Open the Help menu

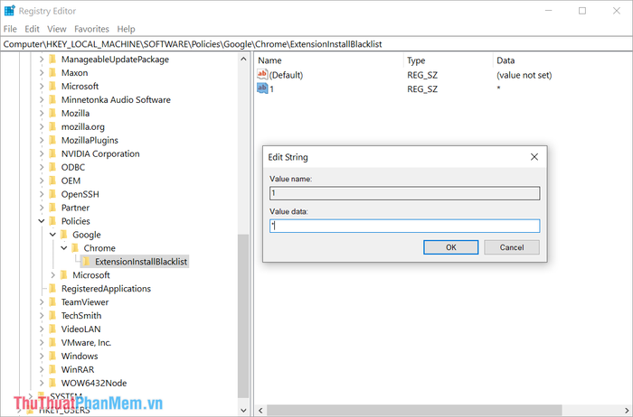pyautogui.click(x=126, y=29)
